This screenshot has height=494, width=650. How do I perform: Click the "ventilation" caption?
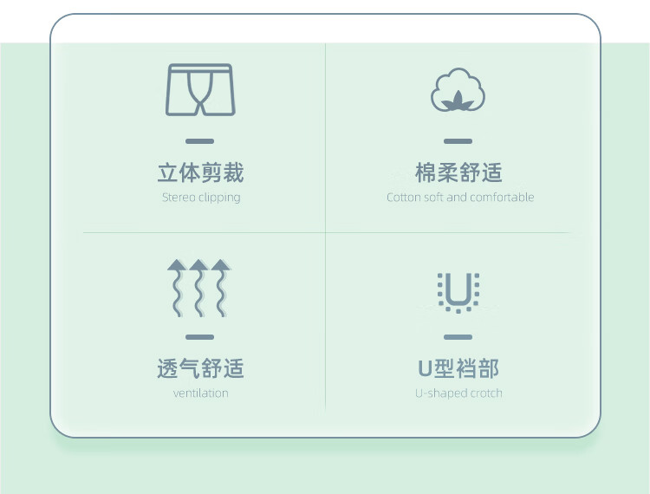pos(200,393)
